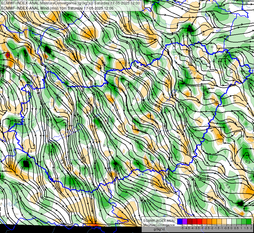
Task: Click the 2 value ending the legend scale
Action: pos(251,228)
